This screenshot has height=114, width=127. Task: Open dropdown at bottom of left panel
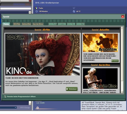(x=15, y=108)
